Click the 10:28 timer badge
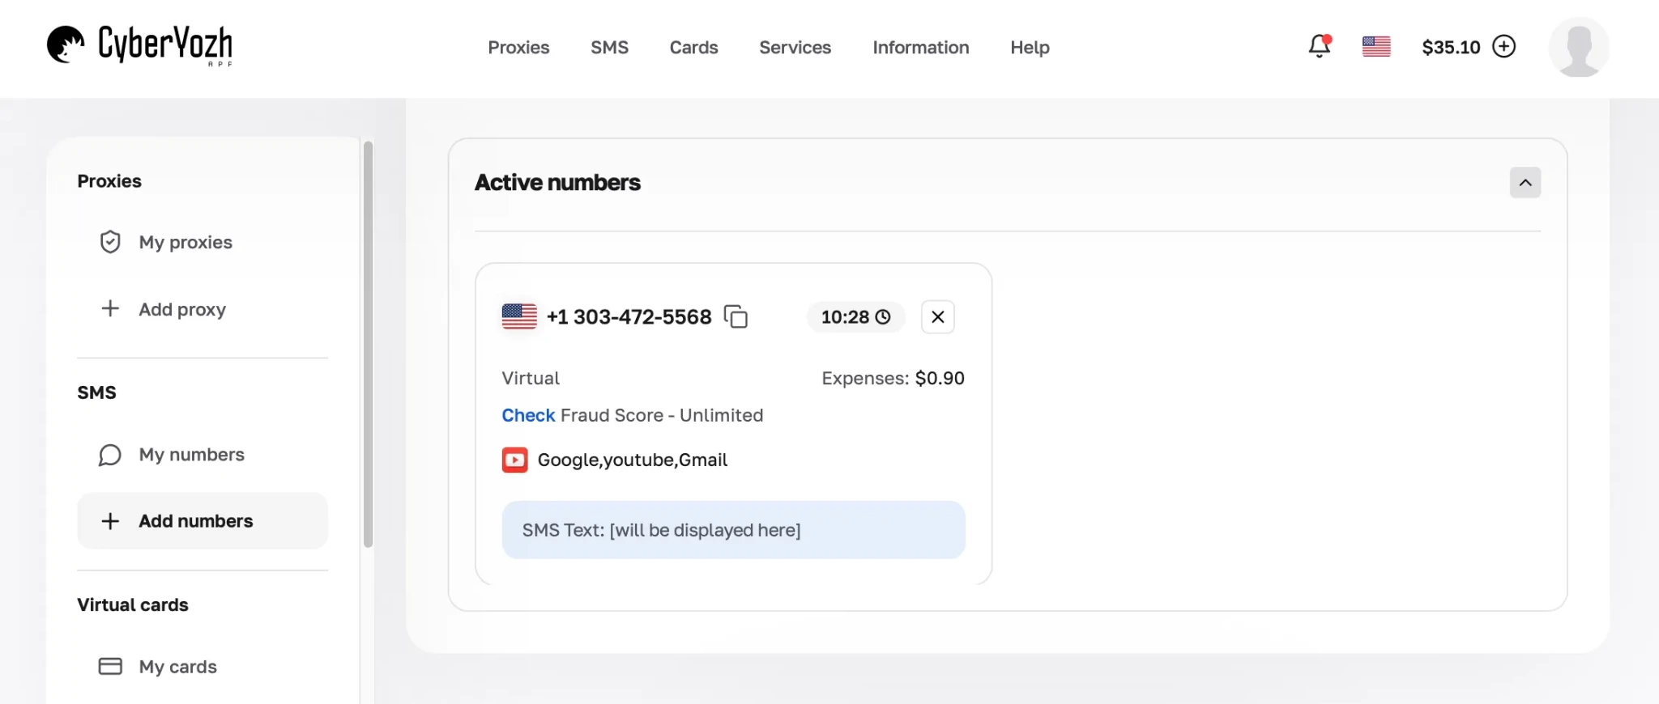 click(855, 317)
